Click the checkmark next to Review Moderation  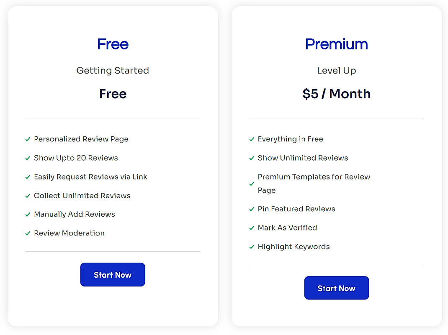click(x=28, y=233)
